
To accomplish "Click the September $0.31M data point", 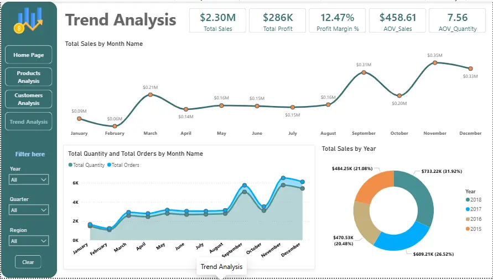I will [364, 72].
